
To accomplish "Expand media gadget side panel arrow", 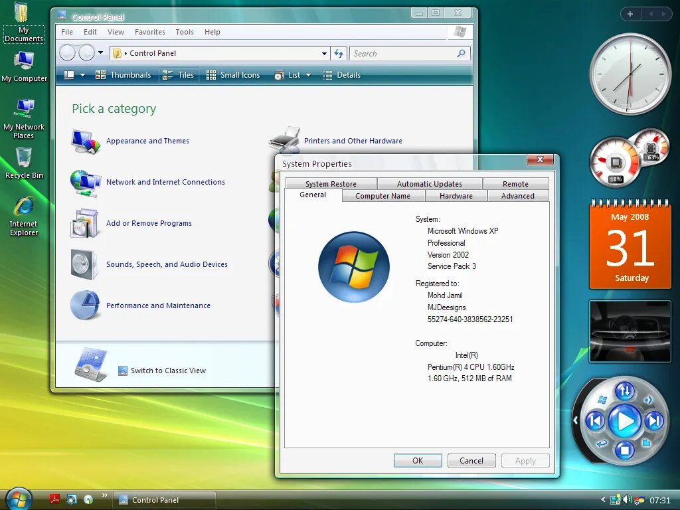I will [576, 420].
